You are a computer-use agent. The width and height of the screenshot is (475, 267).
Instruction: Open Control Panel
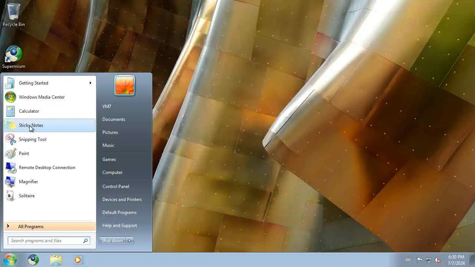(x=125, y=187)
